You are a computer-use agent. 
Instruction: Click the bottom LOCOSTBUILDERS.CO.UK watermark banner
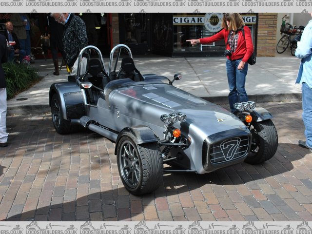[x=156, y=227]
